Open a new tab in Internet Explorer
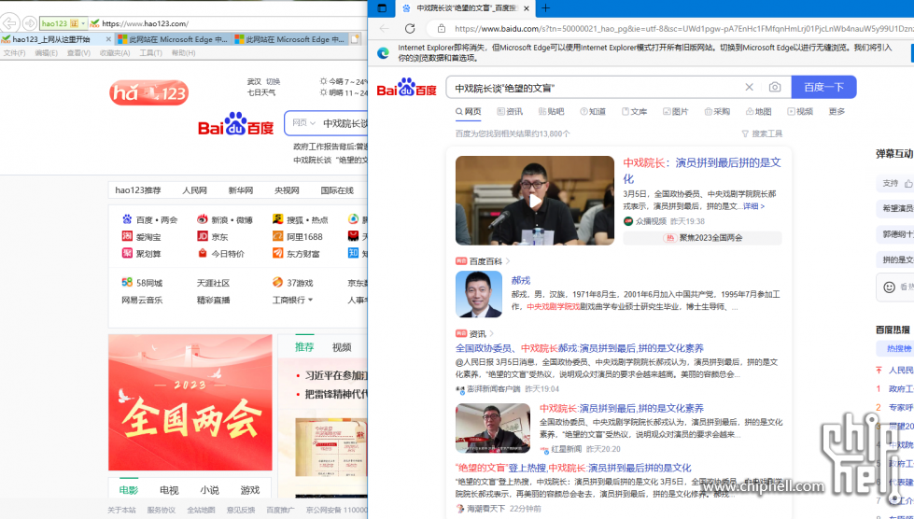 point(355,39)
